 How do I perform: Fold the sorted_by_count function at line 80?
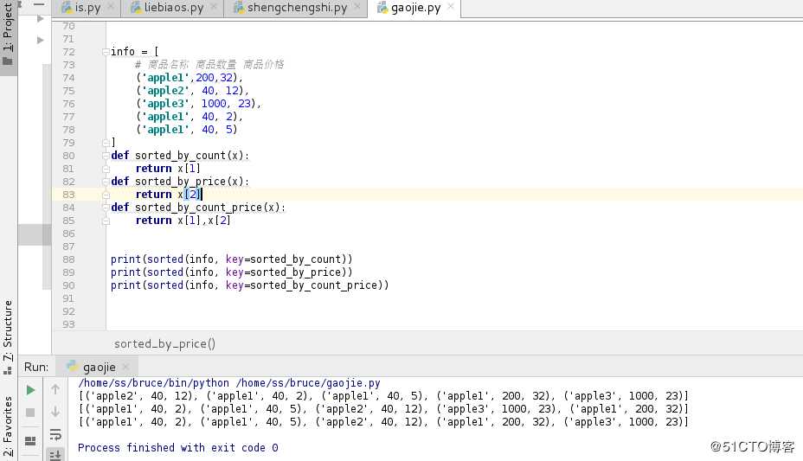click(x=106, y=156)
